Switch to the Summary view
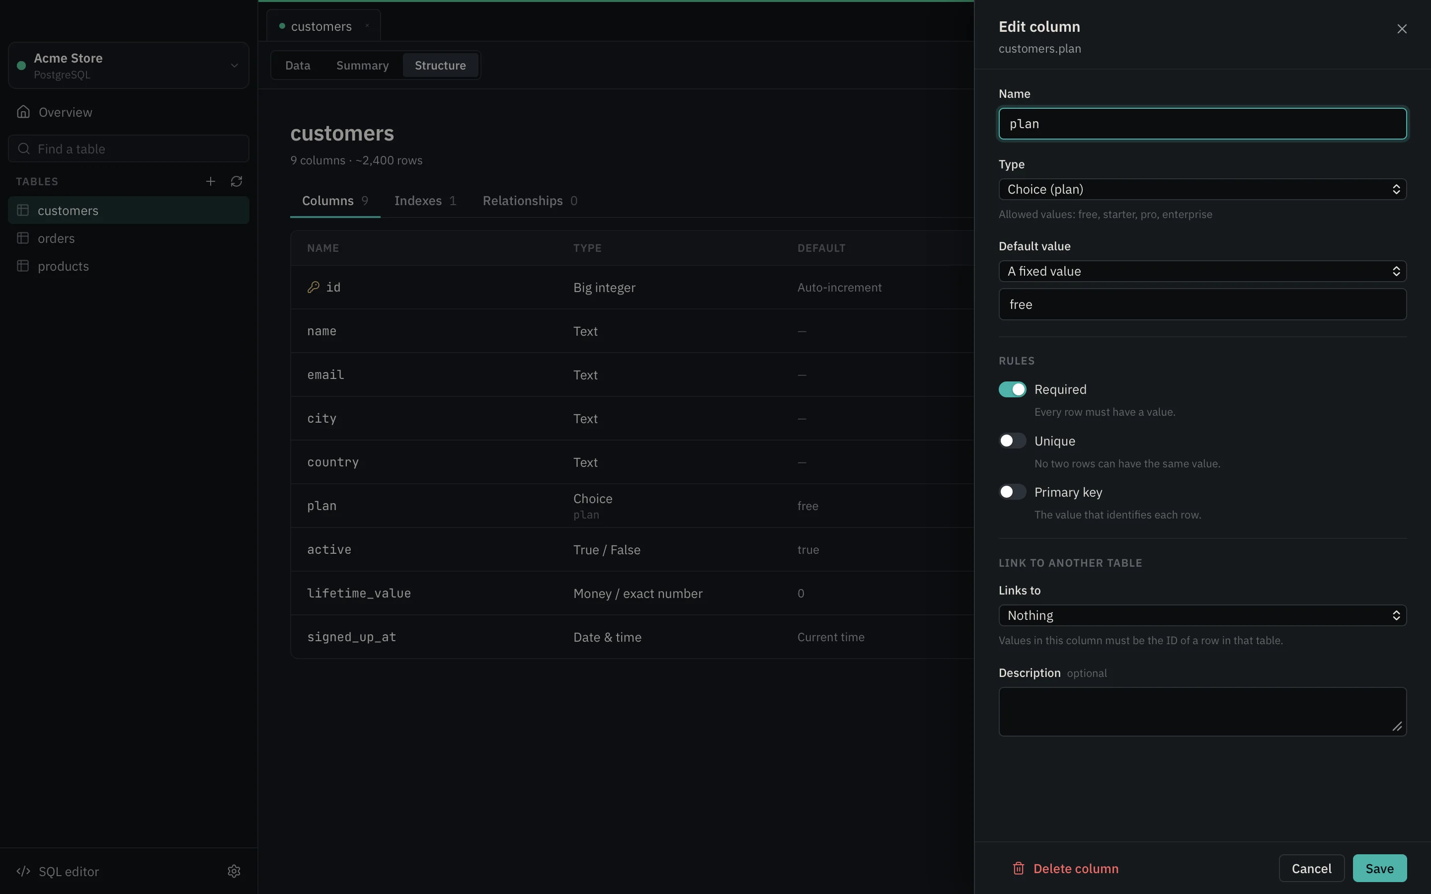1431x894 pixels. 363,65
